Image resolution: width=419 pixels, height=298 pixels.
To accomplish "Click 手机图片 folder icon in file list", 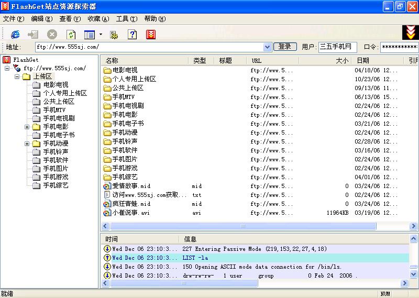I will [107, 160].
